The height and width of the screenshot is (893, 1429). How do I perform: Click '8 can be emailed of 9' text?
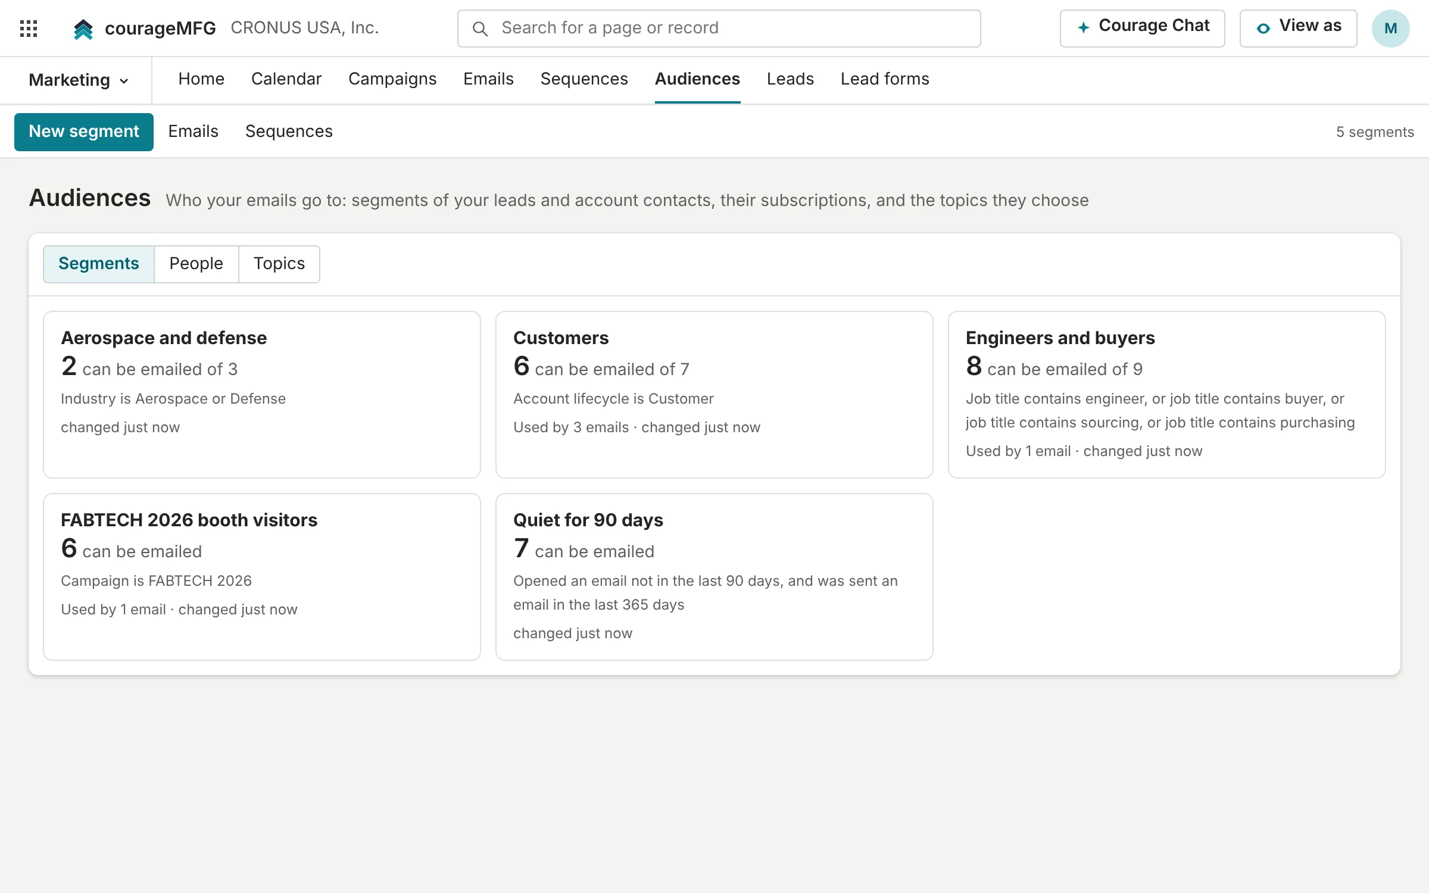[1054, 367]
